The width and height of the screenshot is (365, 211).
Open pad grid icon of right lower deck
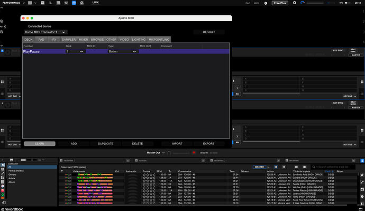point(362,130)
